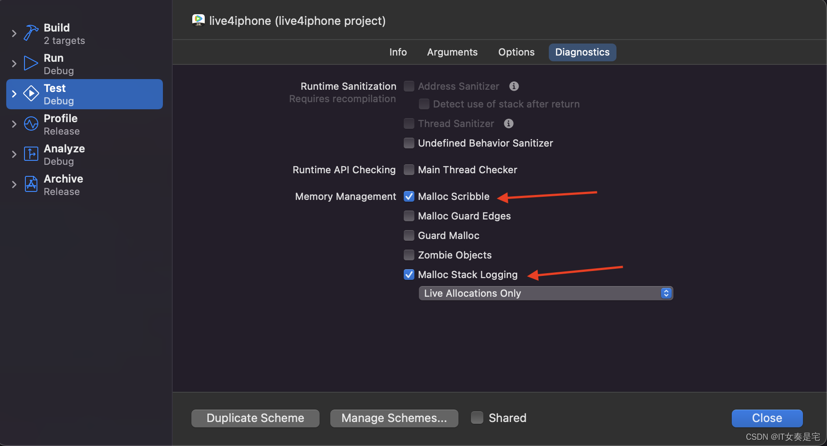Enable Malloc Guard Edges
The width and height of the screenshot is (827, 446).
tap(409, 216)
